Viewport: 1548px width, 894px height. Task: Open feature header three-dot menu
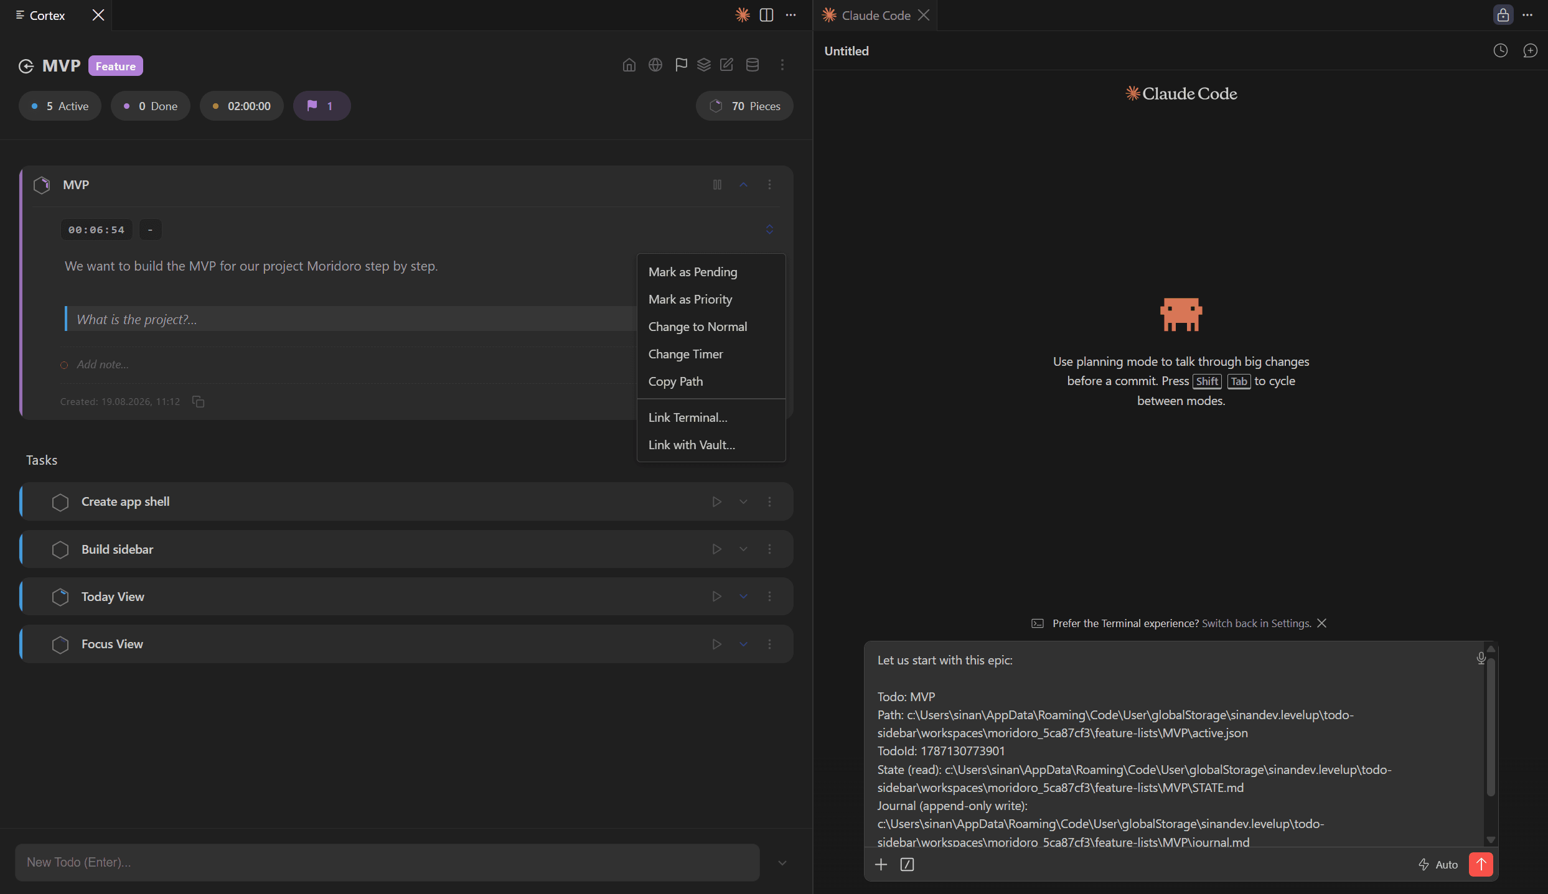pyautogui.click(x=782, y=65)
